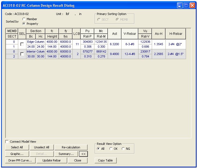198x168 pixels.
Task: Copy Table to clipboard
Action: pos(105,160)
